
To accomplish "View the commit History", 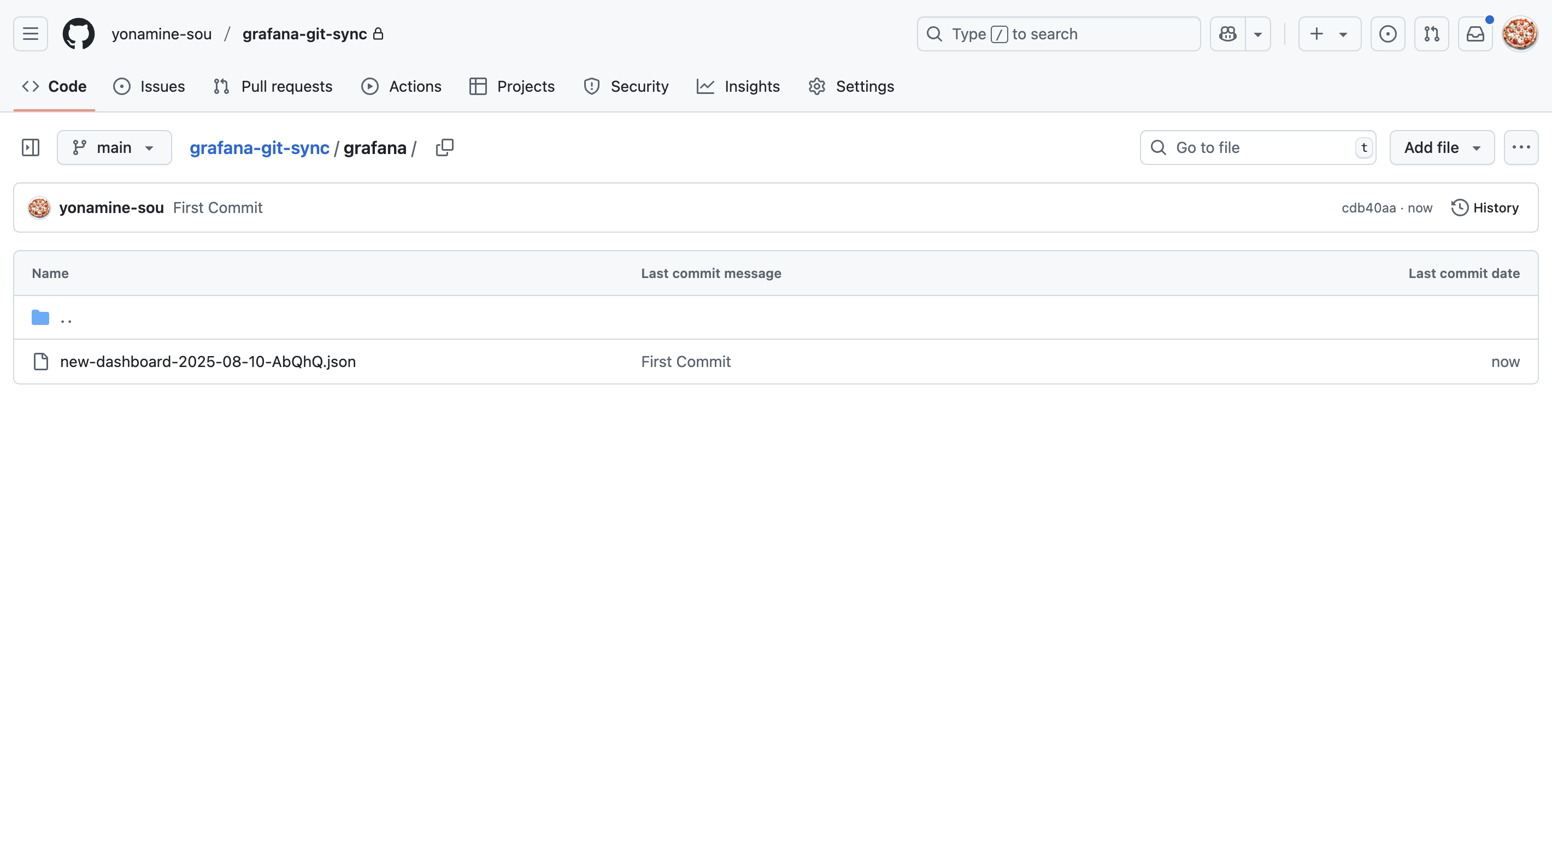I will tap(1485, 208).
